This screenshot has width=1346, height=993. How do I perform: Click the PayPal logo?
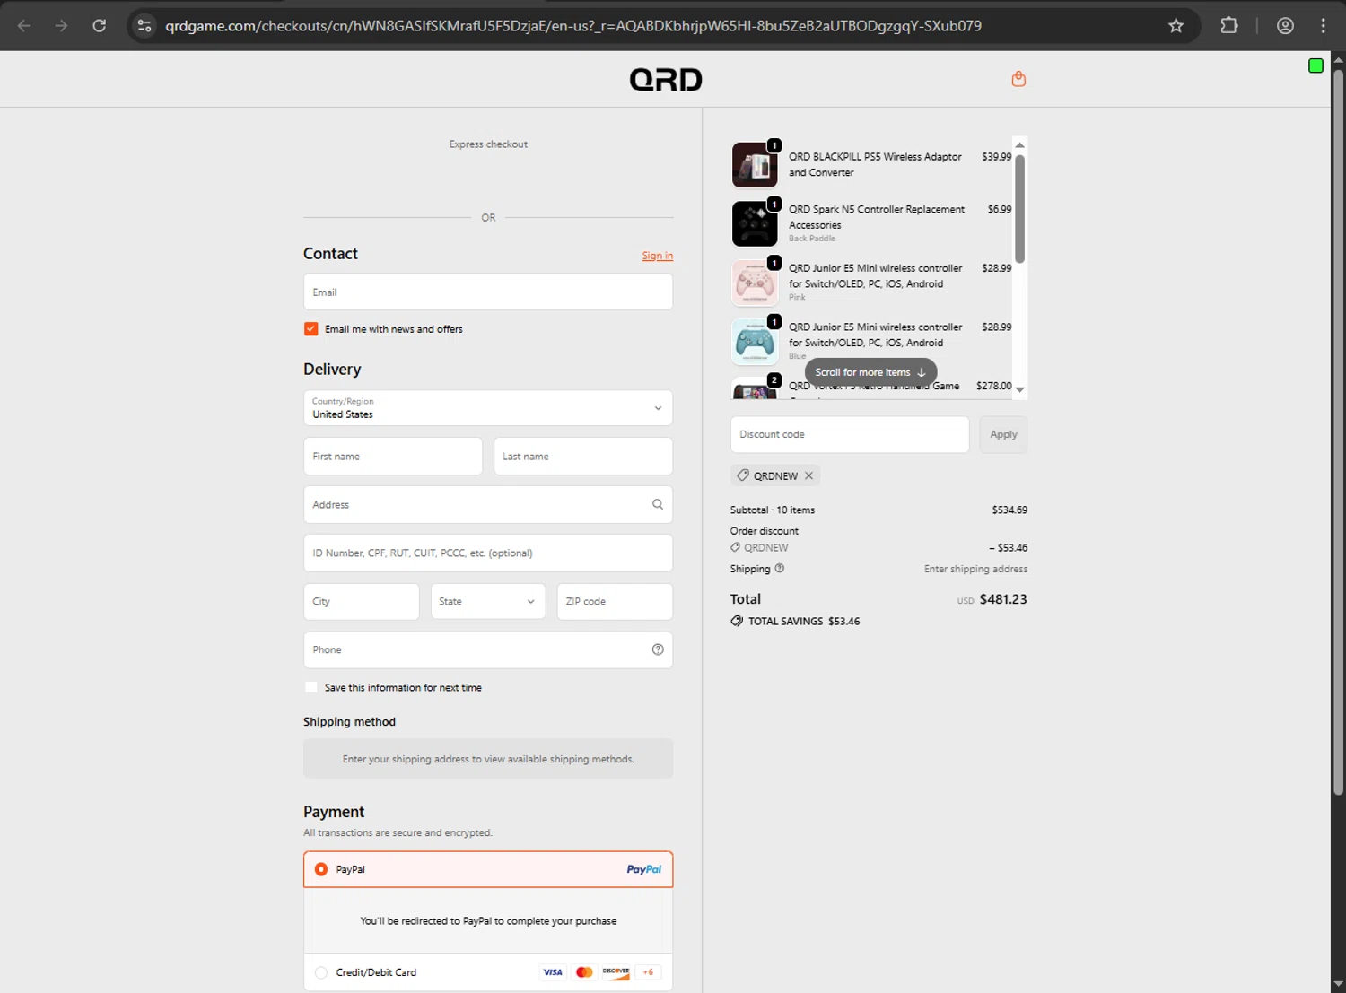(644, 869)
